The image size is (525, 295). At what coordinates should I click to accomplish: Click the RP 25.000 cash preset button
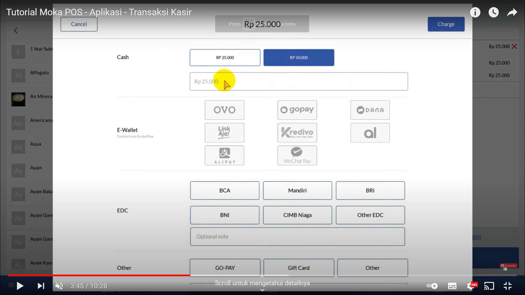point(225,57)
